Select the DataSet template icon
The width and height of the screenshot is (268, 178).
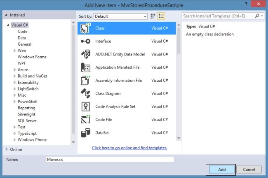(x=85, y=132)
